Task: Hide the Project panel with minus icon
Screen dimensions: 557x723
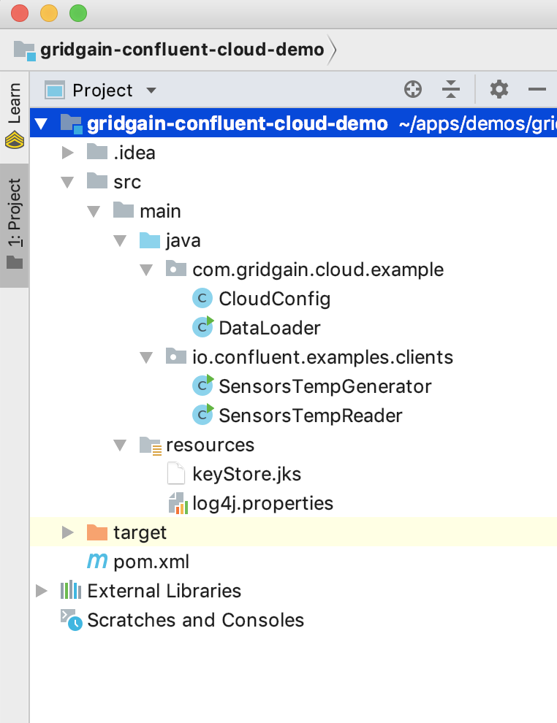Action: click(537, 90)
